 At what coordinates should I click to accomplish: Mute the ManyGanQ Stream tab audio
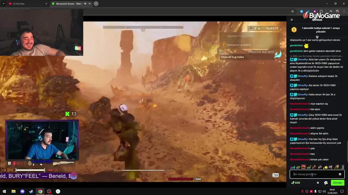tap(85, 4)
